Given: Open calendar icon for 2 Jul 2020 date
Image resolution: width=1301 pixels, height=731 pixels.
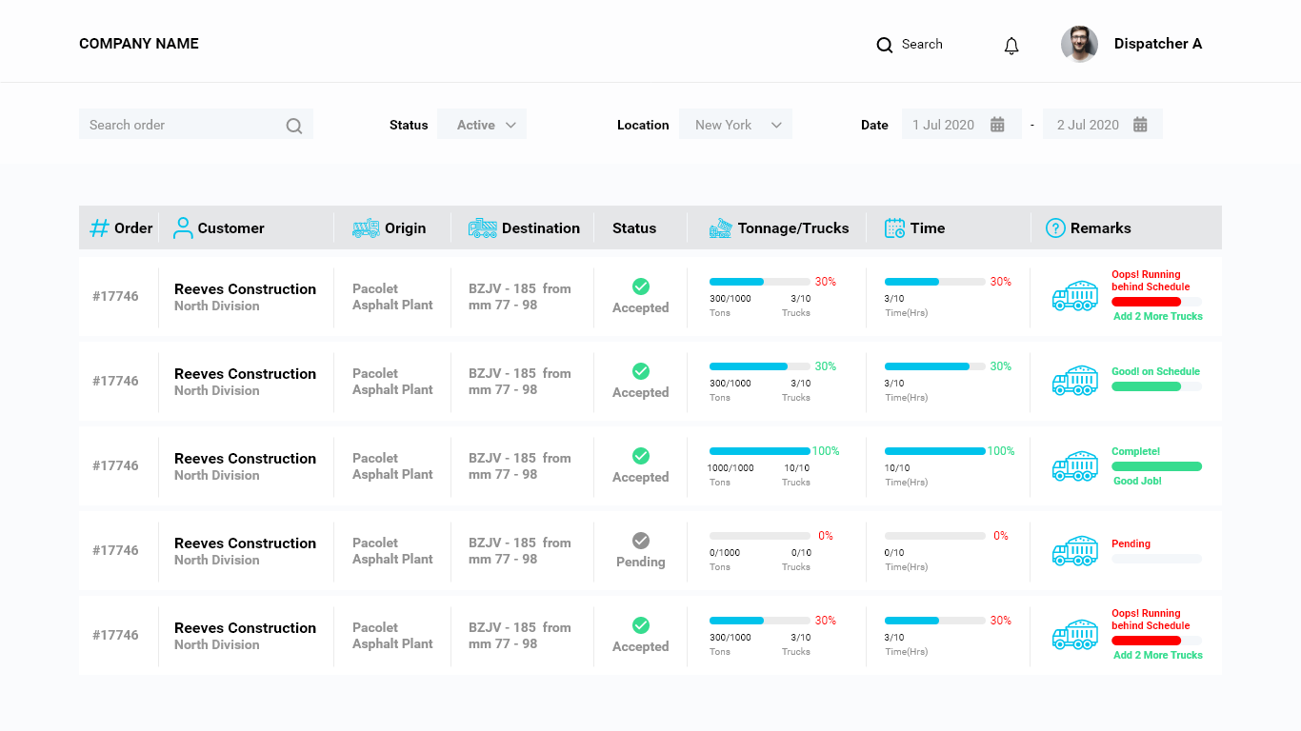Looking at the screenshot, I should point(1140,125).
